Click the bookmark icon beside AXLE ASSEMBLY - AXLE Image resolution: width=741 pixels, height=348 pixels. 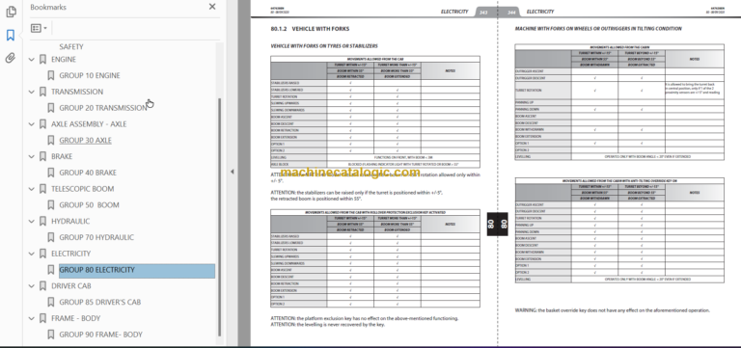pos(43,124)
